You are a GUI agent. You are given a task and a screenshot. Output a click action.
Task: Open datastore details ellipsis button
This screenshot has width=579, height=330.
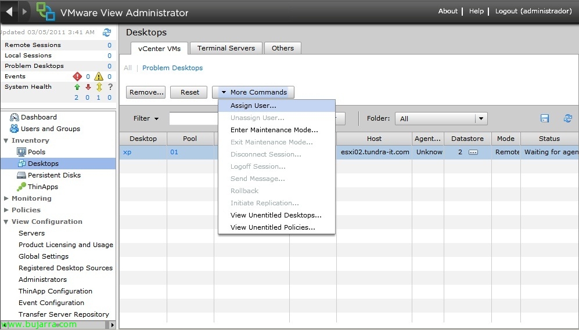(473, 153)
